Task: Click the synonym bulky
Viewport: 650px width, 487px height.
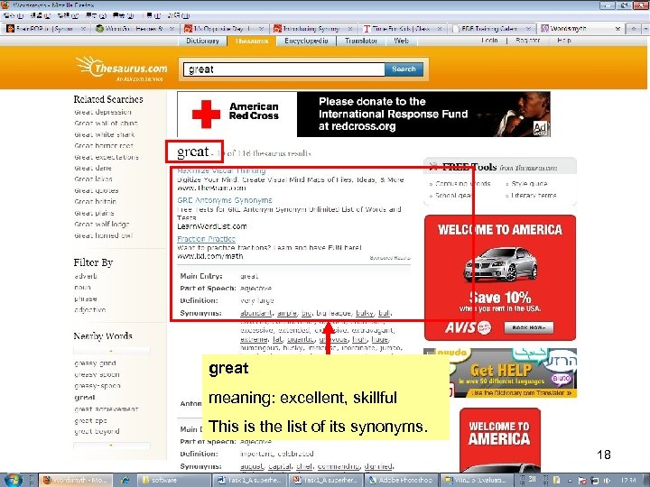Action: click(x=365, y=313)
